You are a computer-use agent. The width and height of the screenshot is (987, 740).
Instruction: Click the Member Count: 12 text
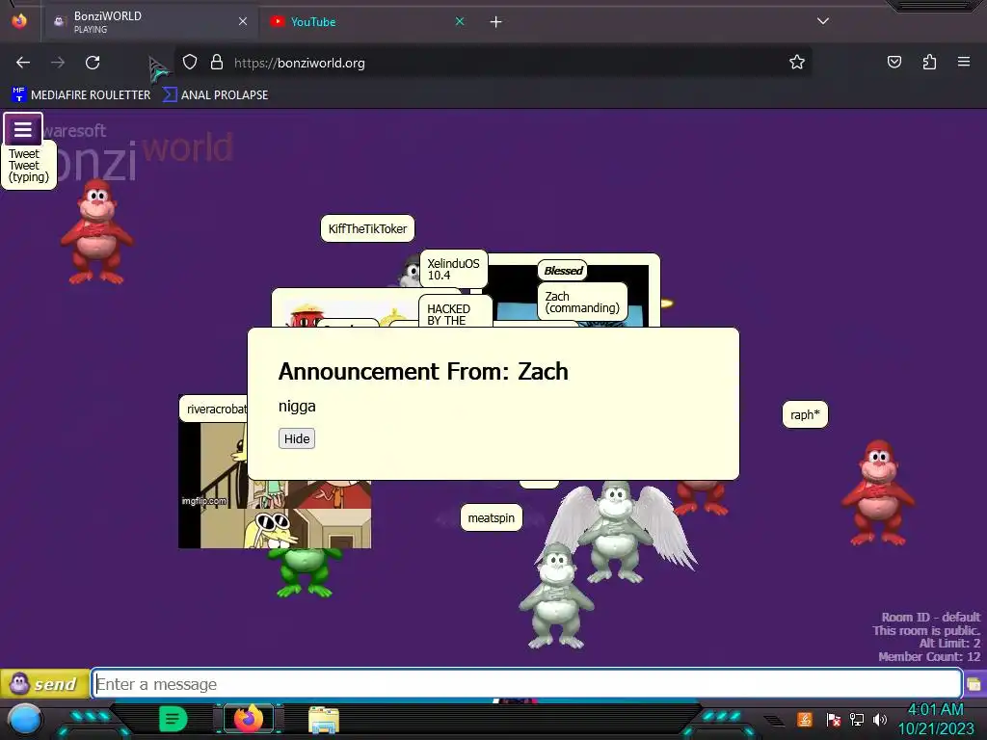pyautogui.click(x=929, y=656)
